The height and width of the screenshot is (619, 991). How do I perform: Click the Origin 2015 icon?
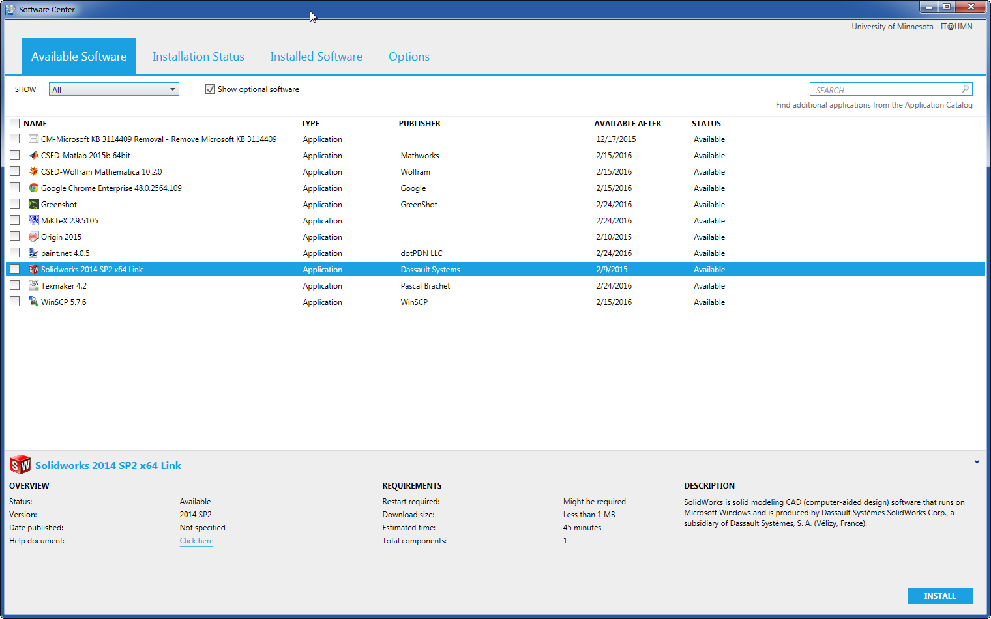[x=33, y=237]
